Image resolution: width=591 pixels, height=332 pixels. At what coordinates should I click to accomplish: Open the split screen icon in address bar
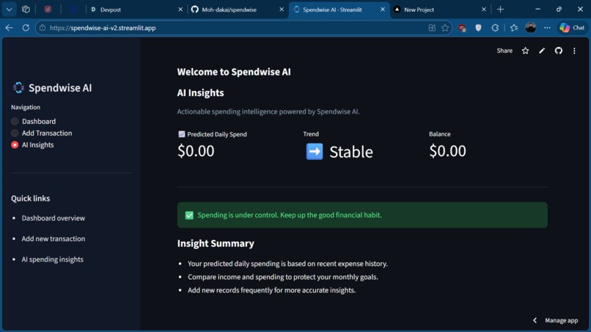coord(432,28)
